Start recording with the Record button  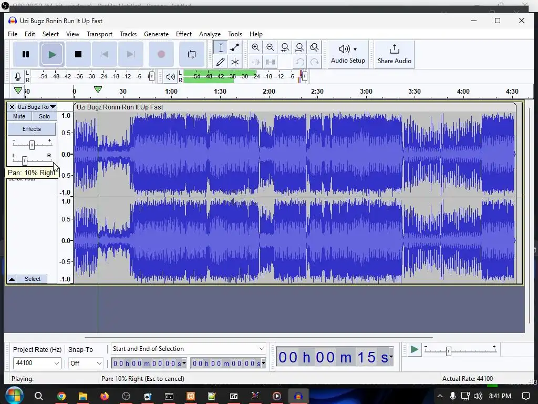pyautogui.click(x=161, y=54)
